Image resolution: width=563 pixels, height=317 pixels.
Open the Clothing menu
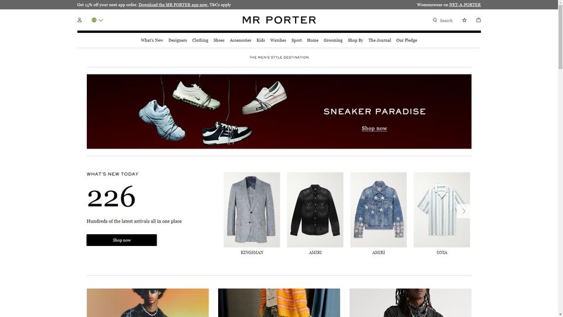[200, 41]
